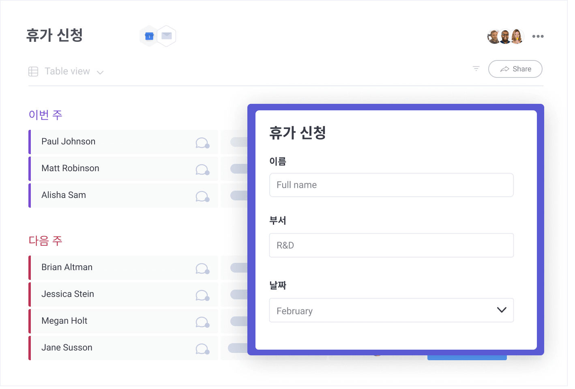Select the Matt Robinson row
575x389 pixels.
(x=123, y=169)
